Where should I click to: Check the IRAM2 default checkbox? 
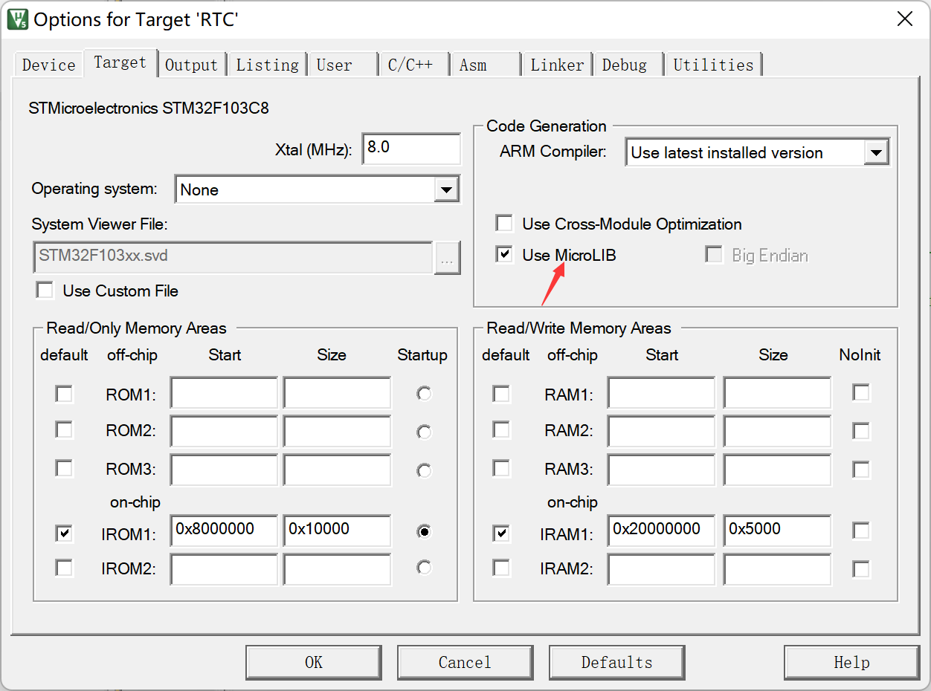click(502, 568)
